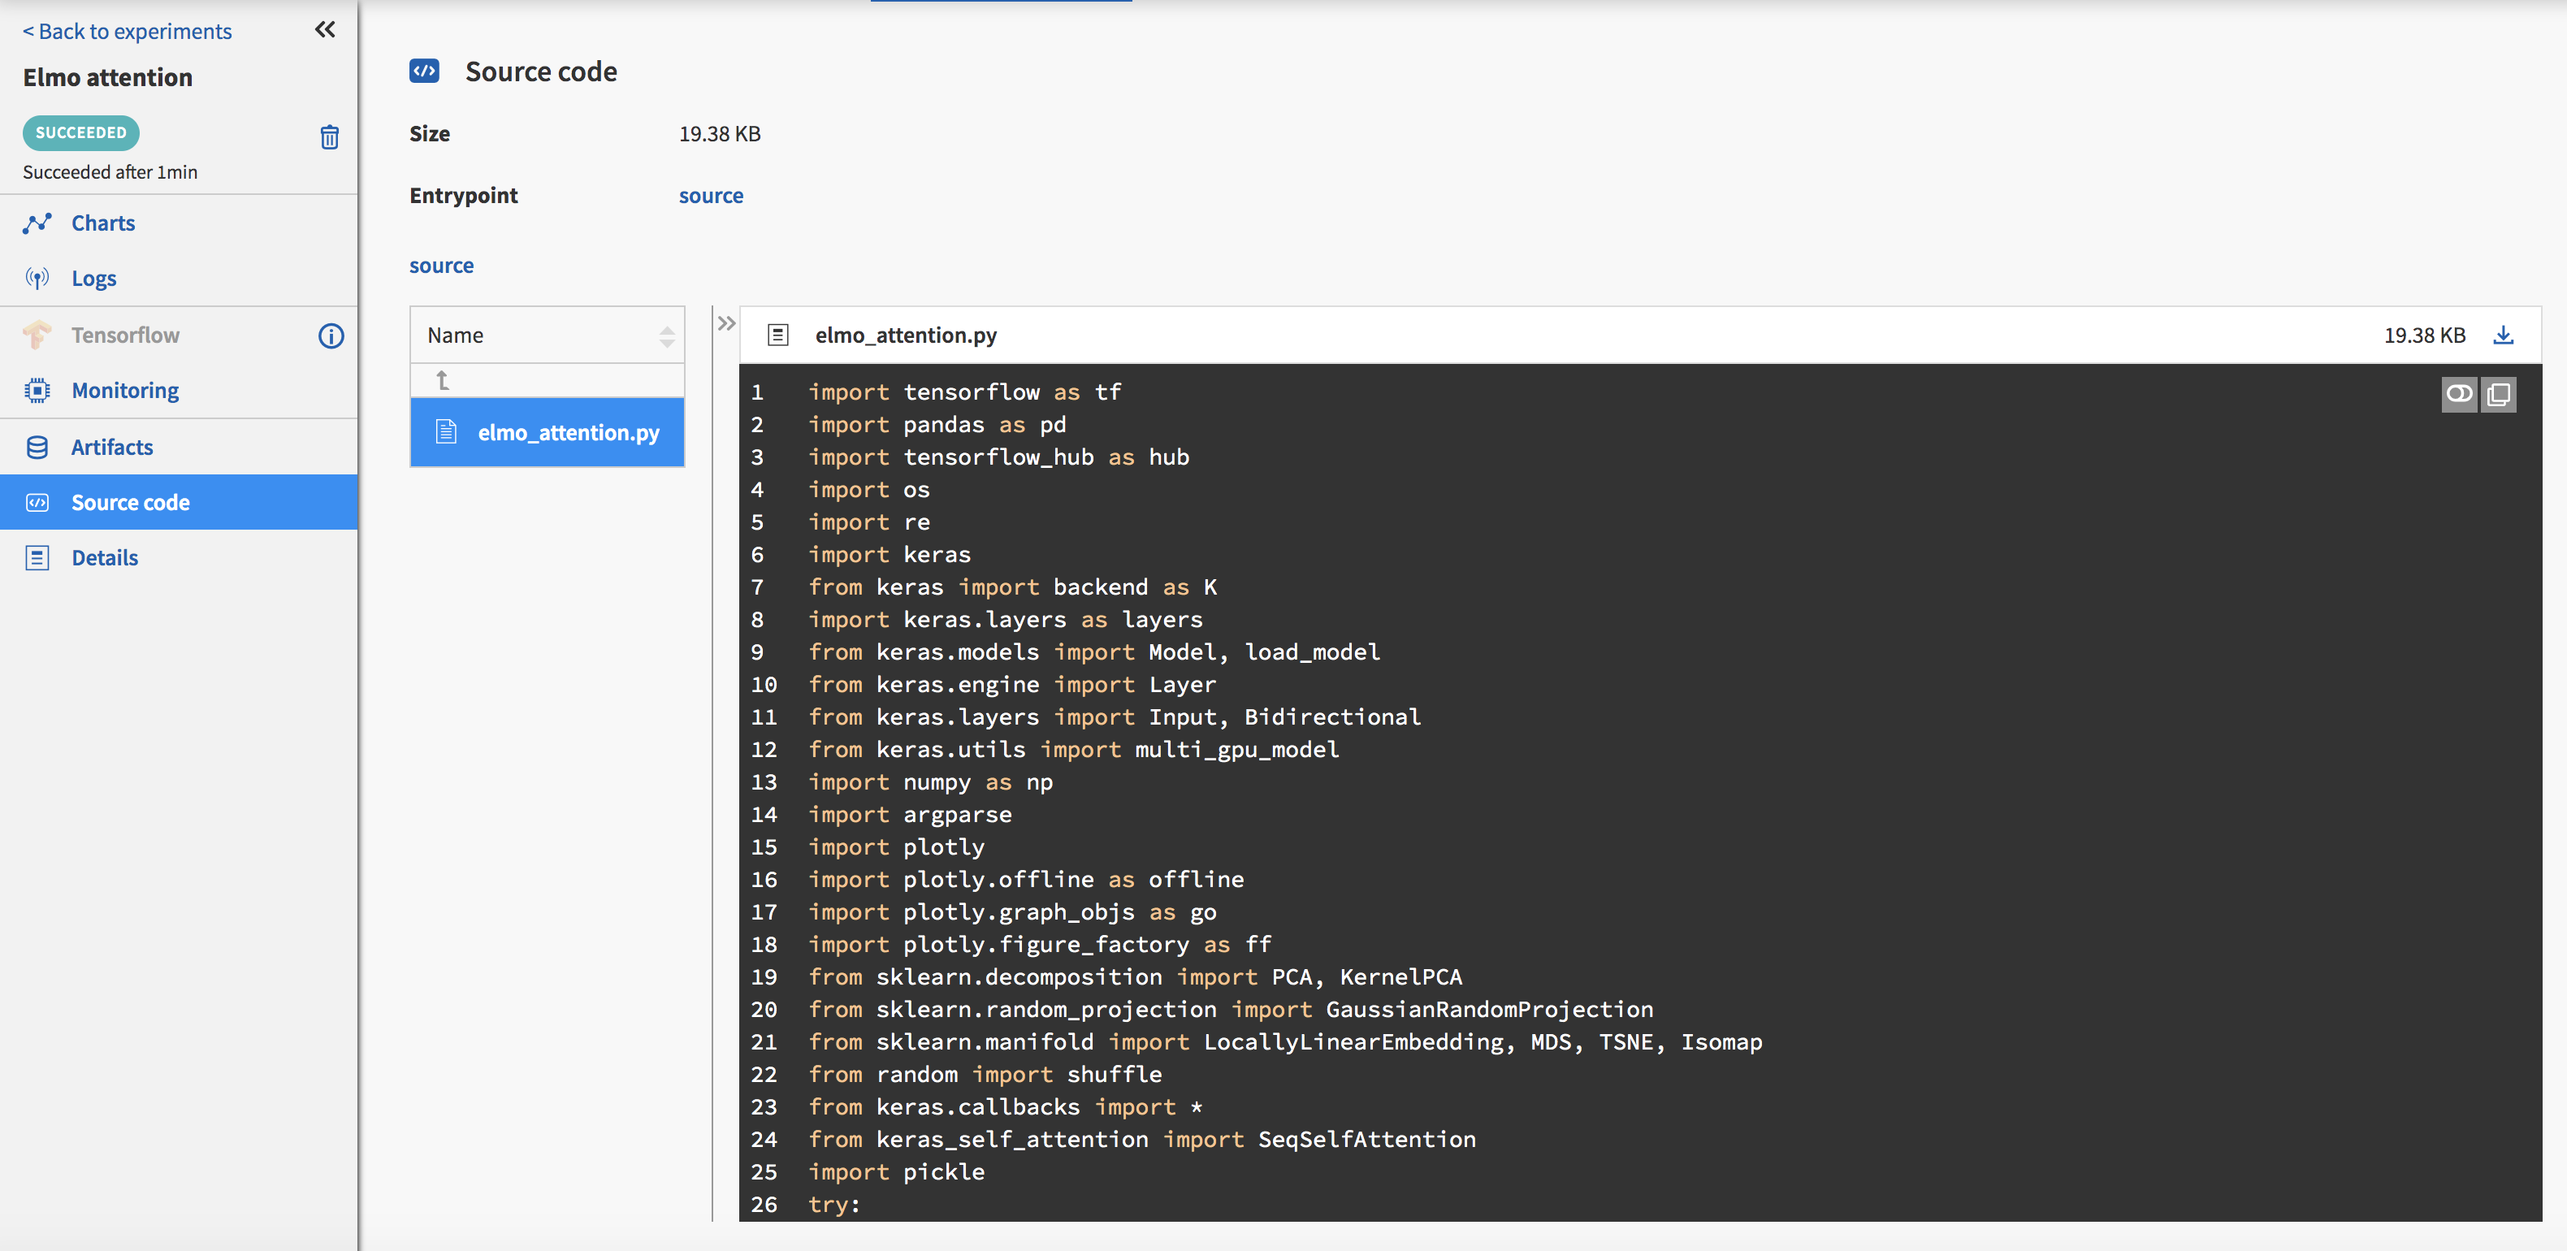Click the source breadcrumb folder link
The image size is (2567, 1251).
click(441, 265)
